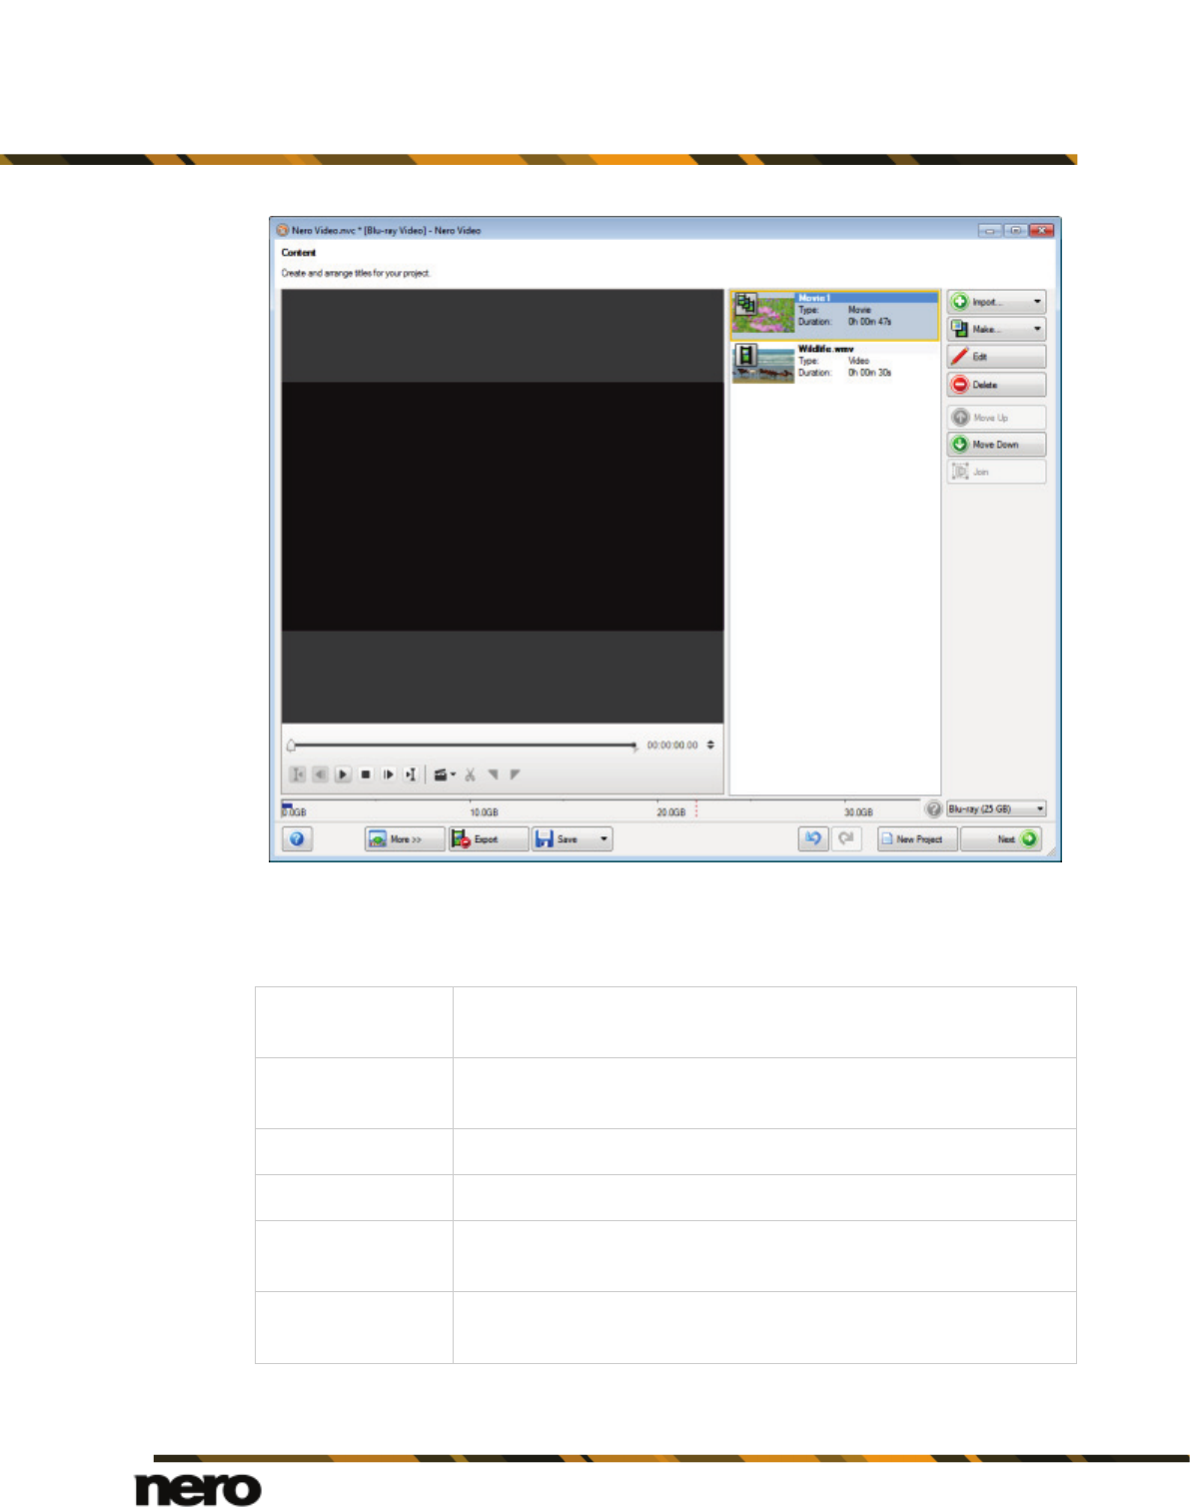Stop the preview playback

pyautogui.click(x=366, y=774)
